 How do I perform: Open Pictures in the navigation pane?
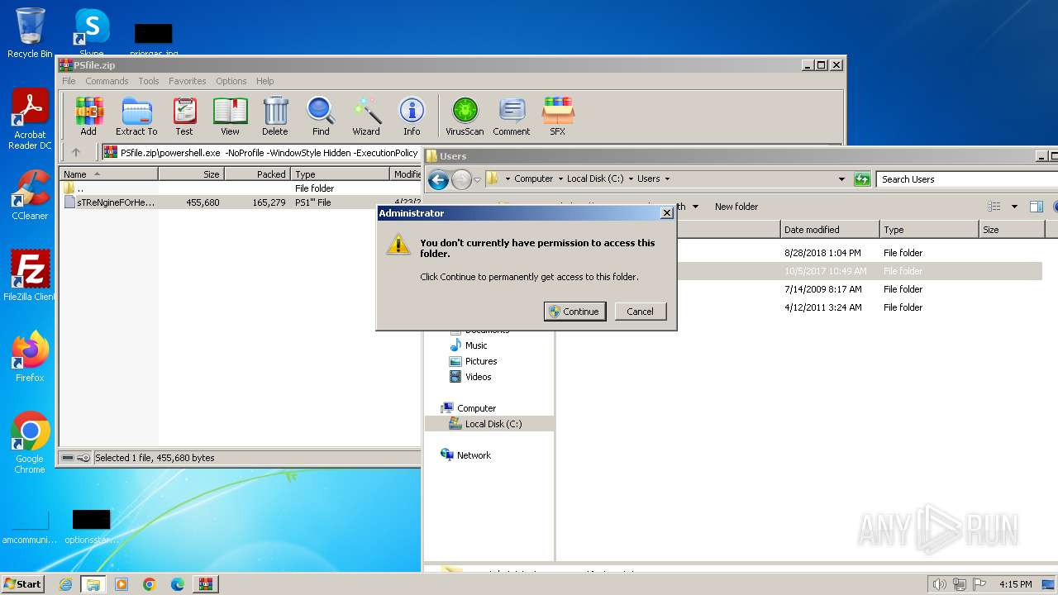(x=473, y=361)
